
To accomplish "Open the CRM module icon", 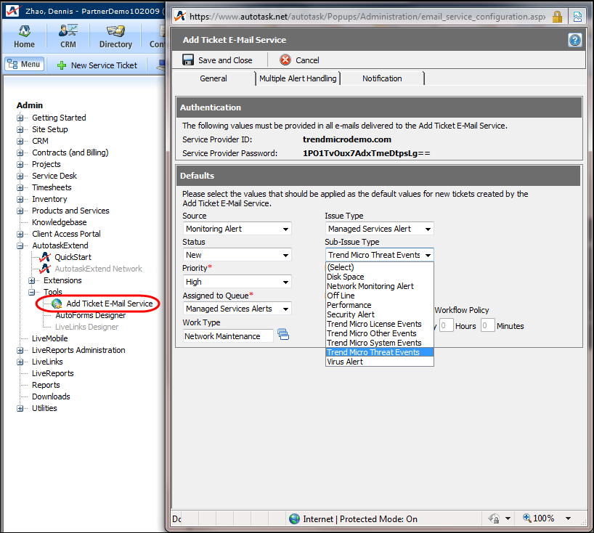I will coord(68,31).
